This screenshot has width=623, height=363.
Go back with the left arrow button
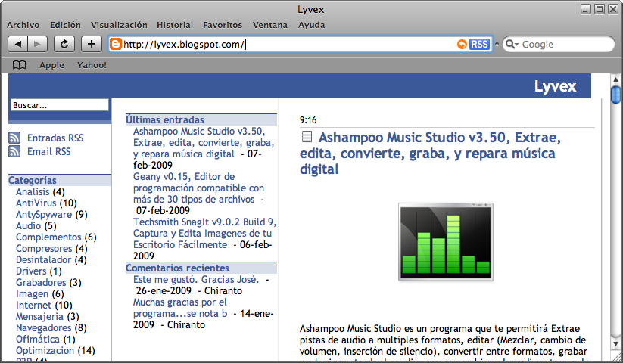tap(19, 44)
